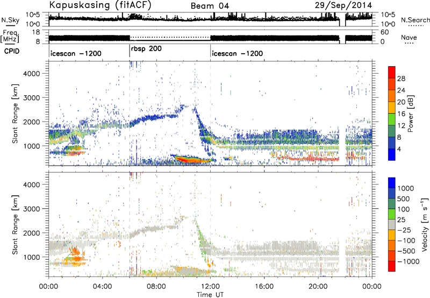Viewport: 430px width, 298px height.
Task: Click the "-100" tick on Velocity colorbar
Action: pos(406,240)
